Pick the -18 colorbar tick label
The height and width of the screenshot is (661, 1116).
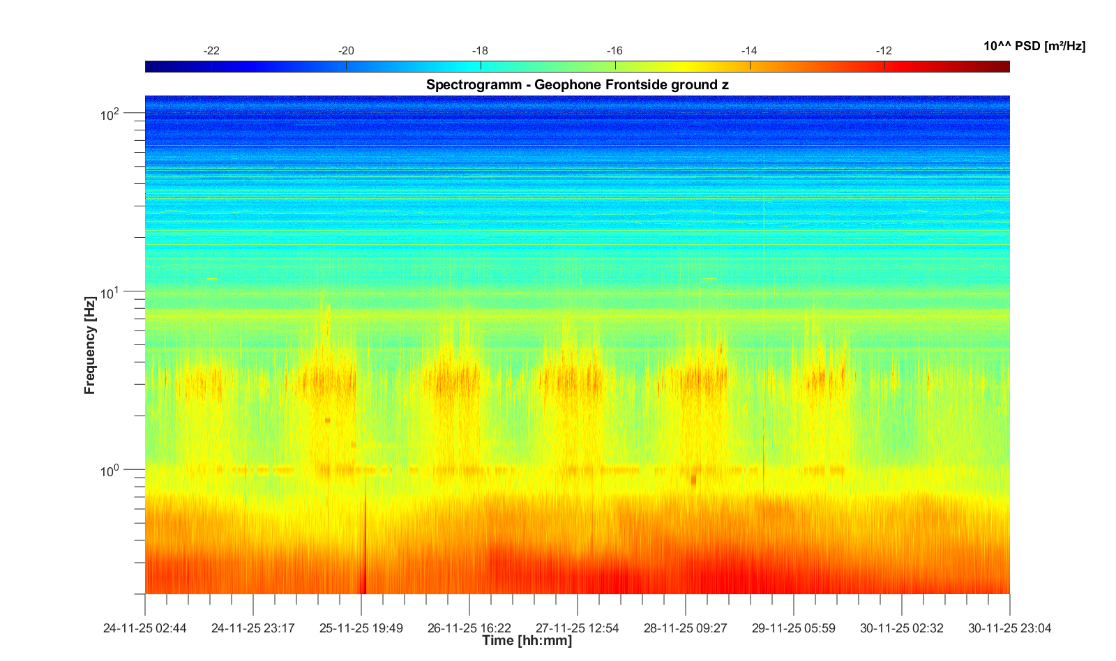point(480,51)
